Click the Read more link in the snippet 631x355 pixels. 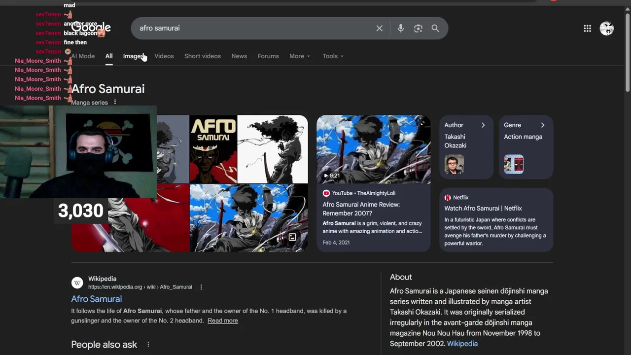(x=223, y=320)
